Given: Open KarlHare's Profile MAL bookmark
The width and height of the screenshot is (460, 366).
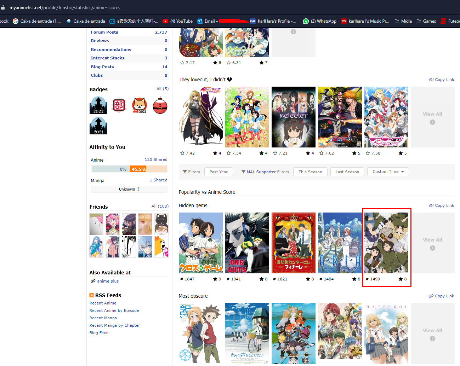Looking at the screenshot, I should [273, 21].
